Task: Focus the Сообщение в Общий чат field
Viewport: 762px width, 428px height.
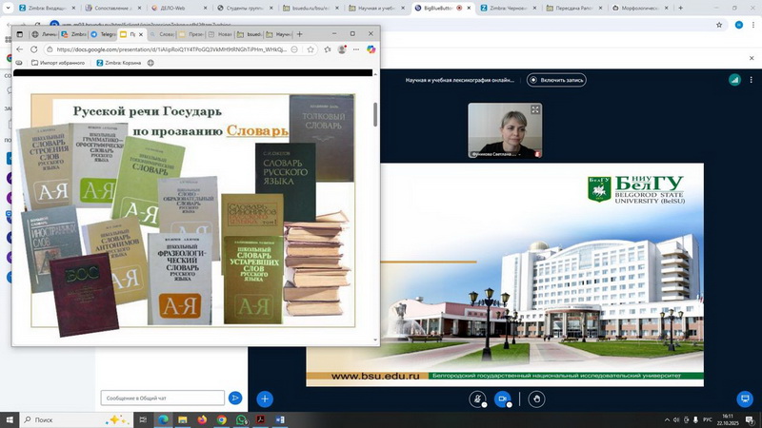Action: (x=162, y=399)
